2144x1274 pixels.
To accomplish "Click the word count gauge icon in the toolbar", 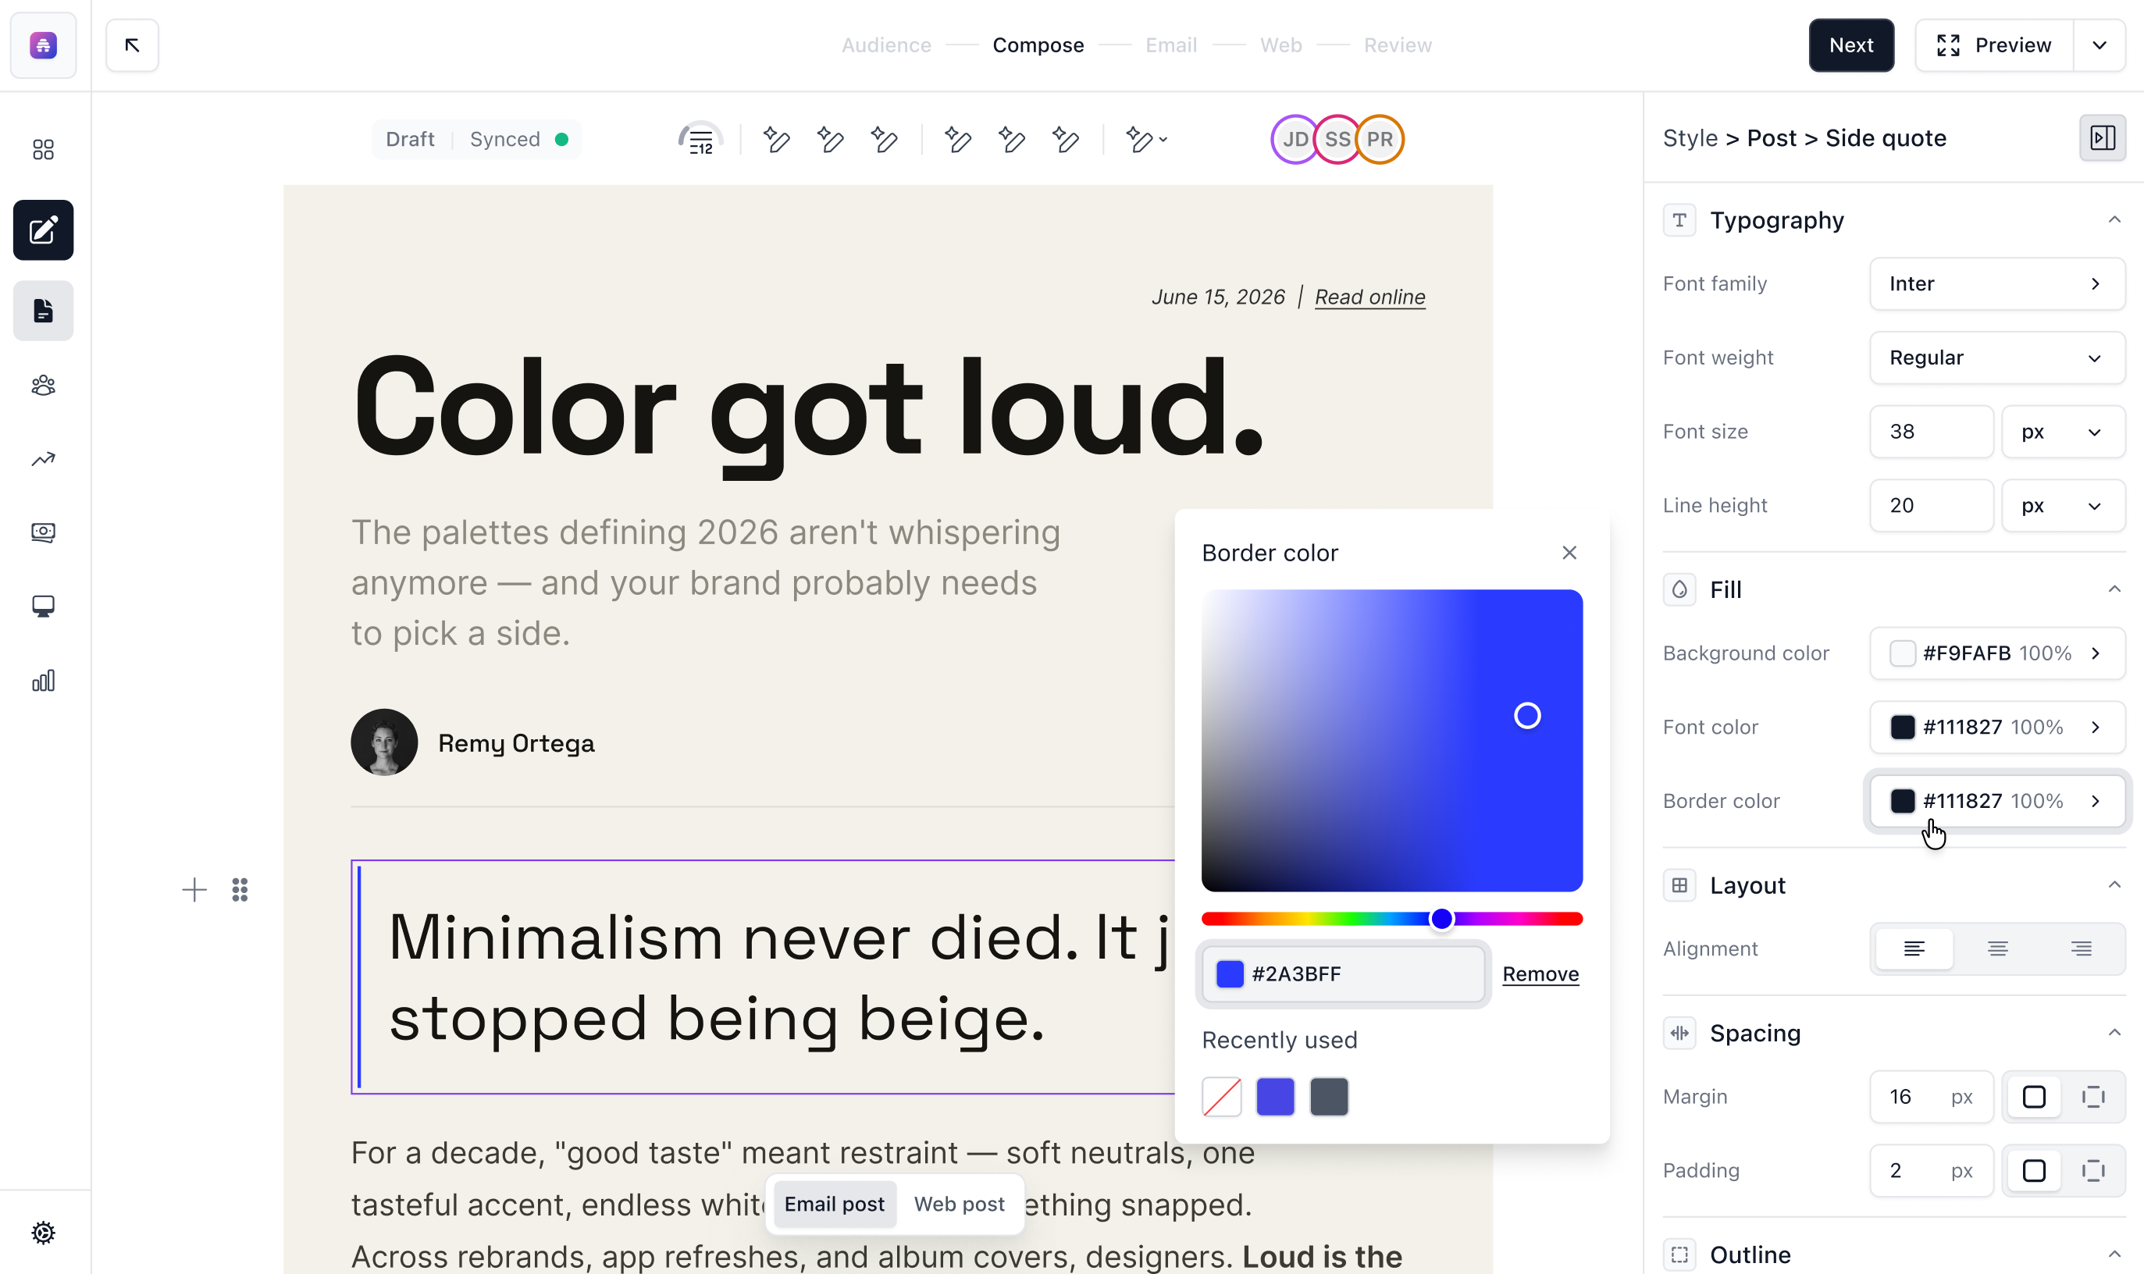I will [x=700, y=139].
